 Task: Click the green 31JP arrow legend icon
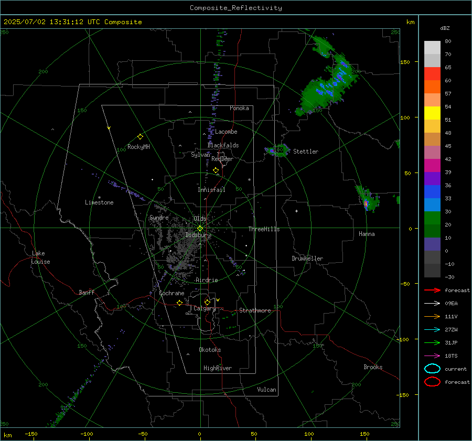pyautogui.click(x=432, y=342)
